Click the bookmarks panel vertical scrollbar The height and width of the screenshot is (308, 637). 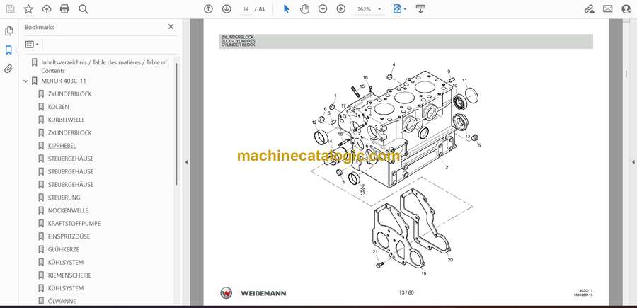(x=176, y=124)
